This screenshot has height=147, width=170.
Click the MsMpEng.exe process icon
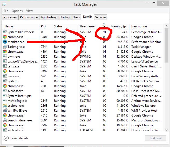[x=5, y=100]
